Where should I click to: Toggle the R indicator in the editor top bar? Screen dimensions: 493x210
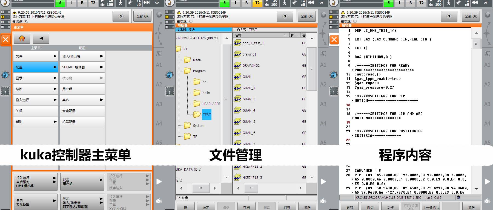[x=411, y=3]
